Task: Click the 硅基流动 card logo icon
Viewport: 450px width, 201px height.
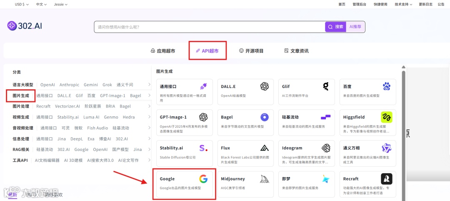Action: coord(325,117)
